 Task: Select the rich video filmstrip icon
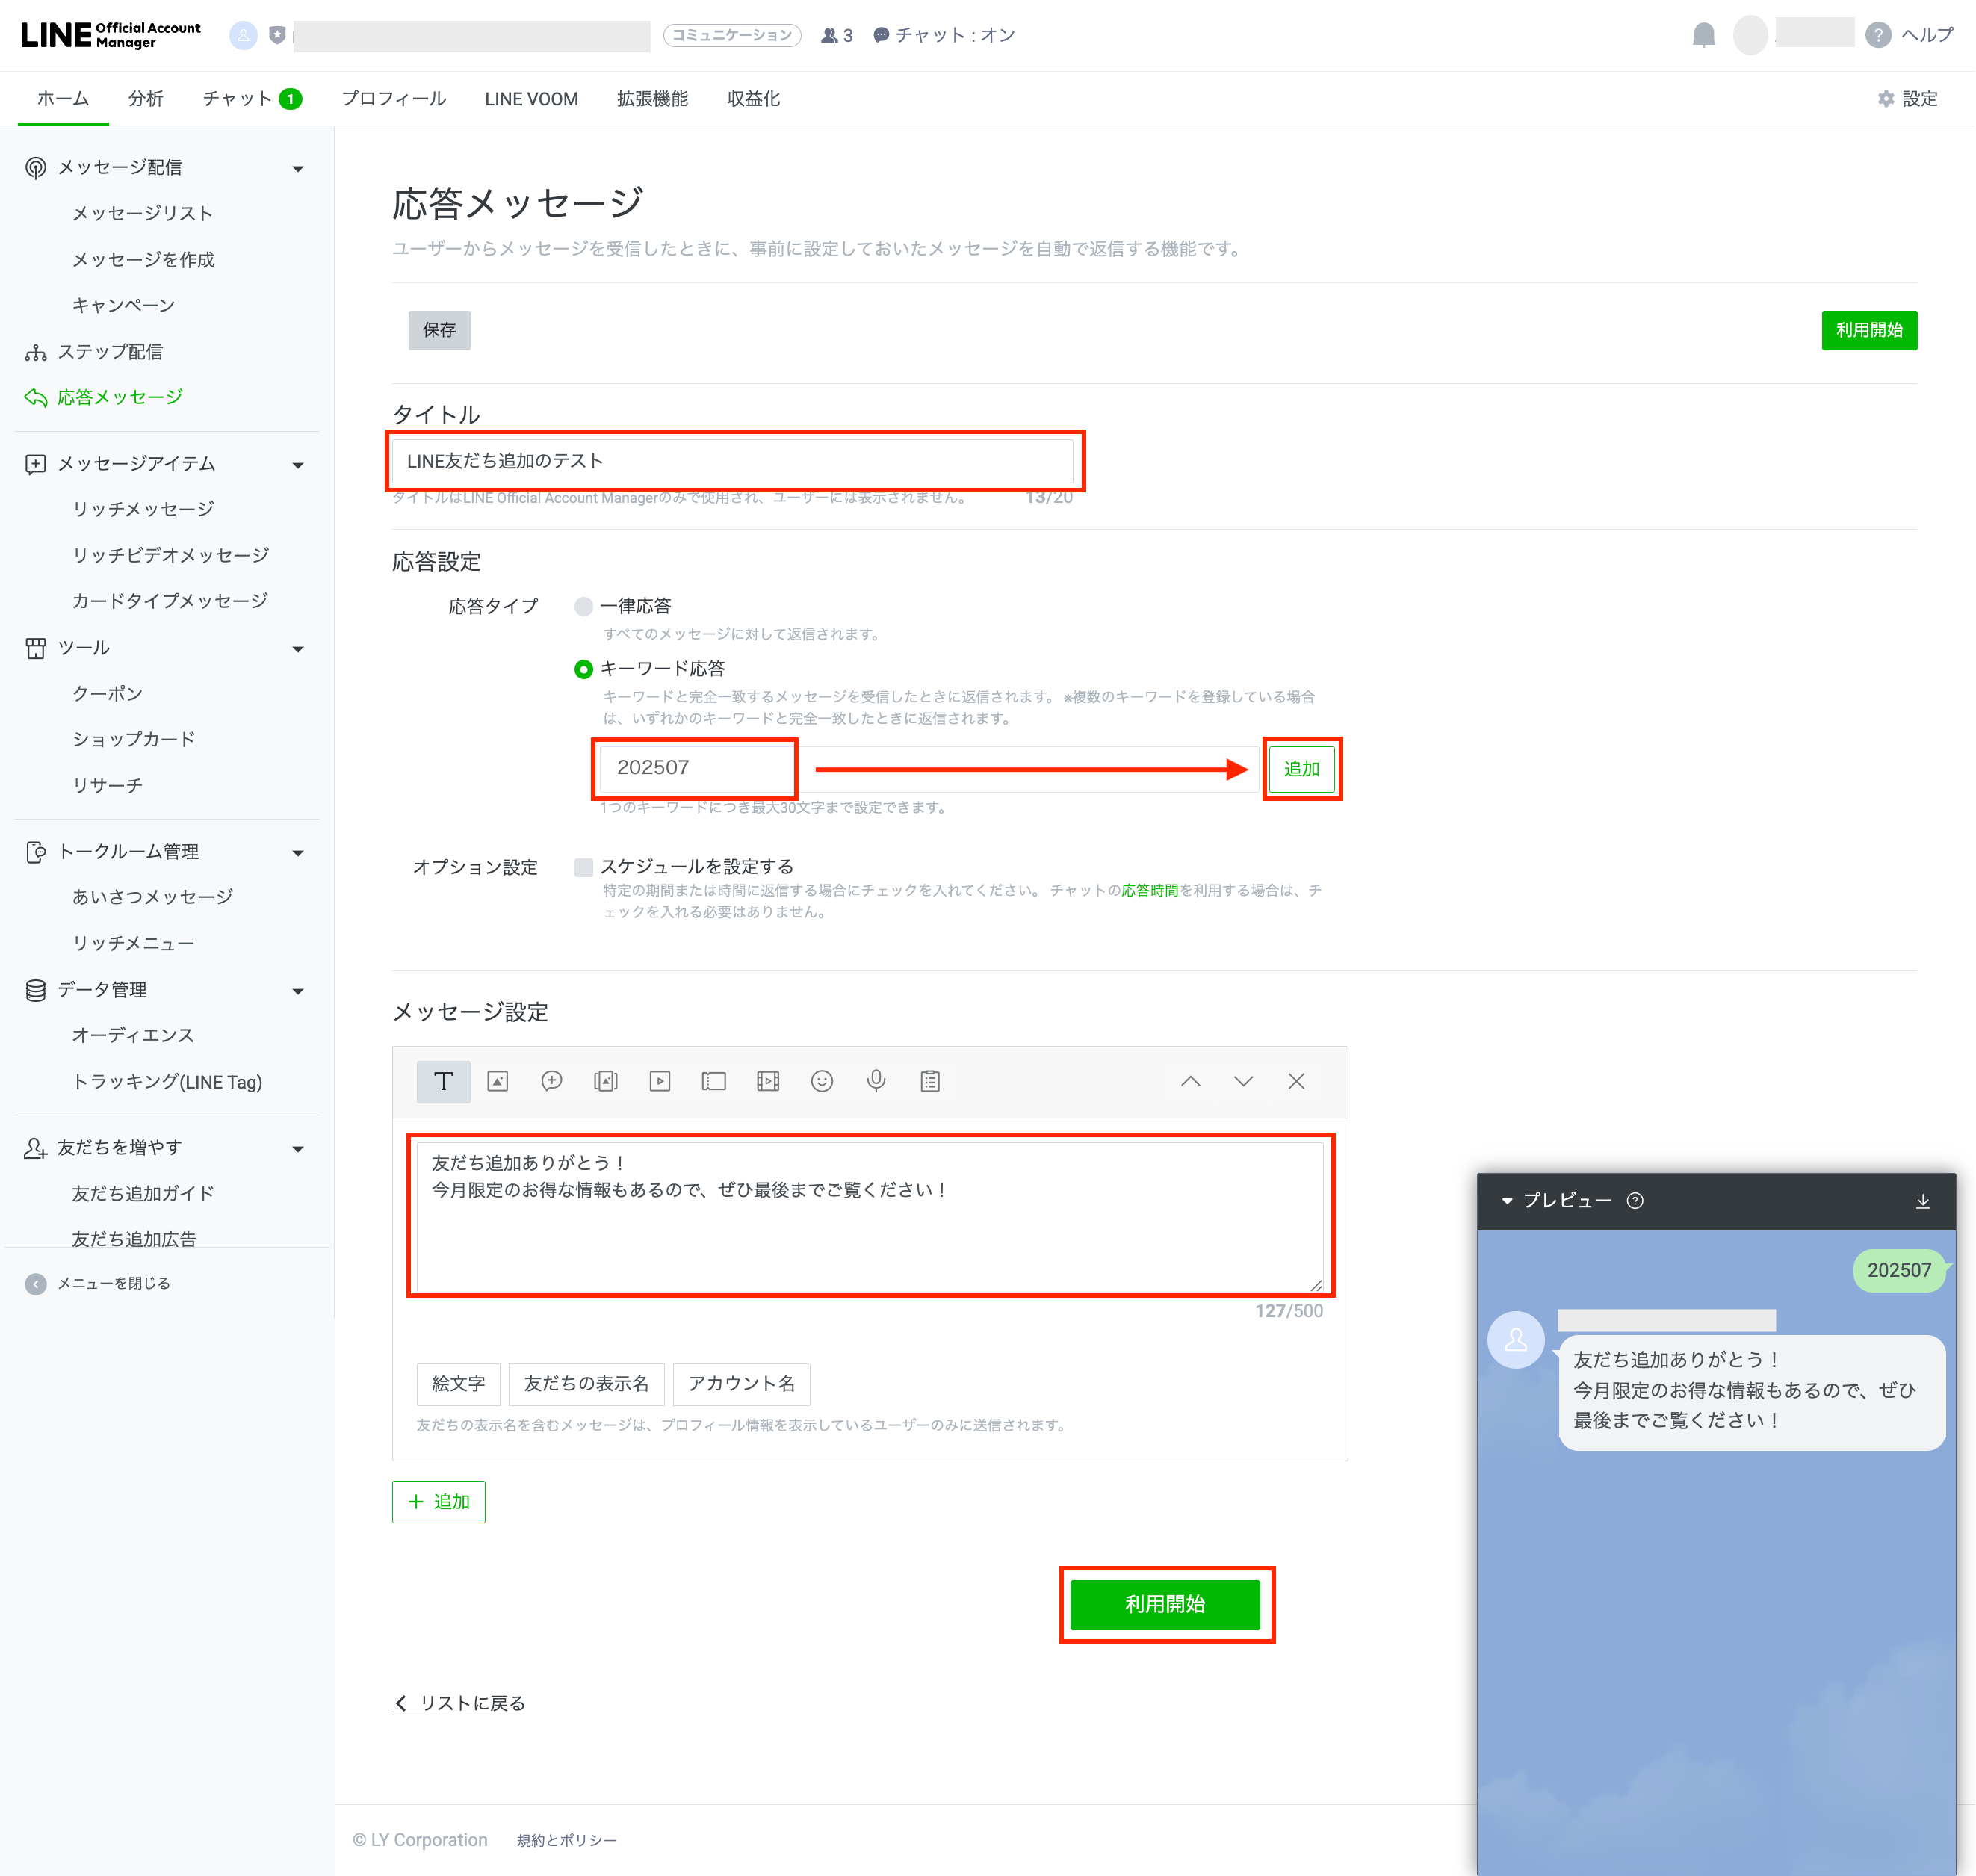click(x=768, y=1081)
